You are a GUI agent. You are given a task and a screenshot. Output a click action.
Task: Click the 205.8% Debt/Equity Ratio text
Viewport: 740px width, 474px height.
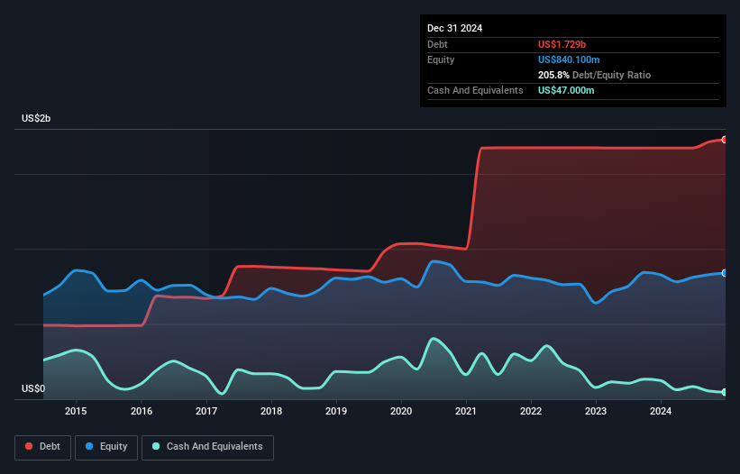pyautogui.click(x=594, y=75)
